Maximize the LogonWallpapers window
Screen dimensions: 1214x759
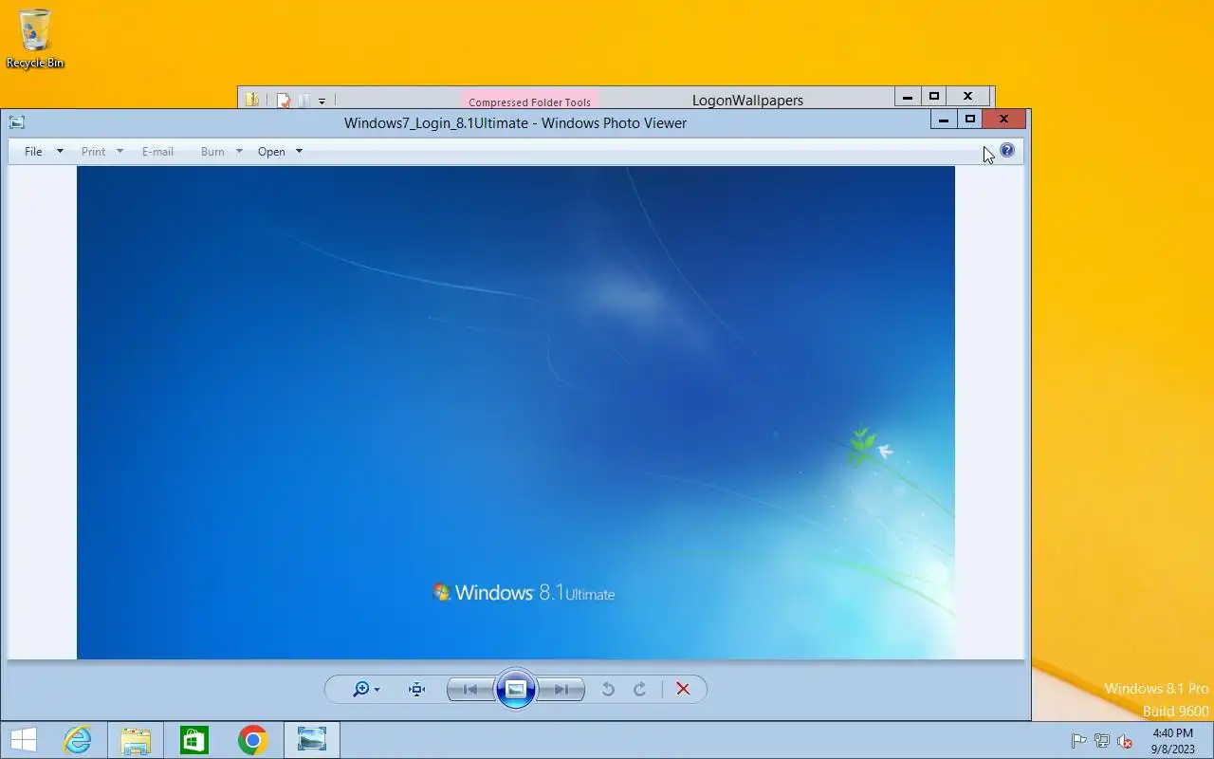coord(934,97)
